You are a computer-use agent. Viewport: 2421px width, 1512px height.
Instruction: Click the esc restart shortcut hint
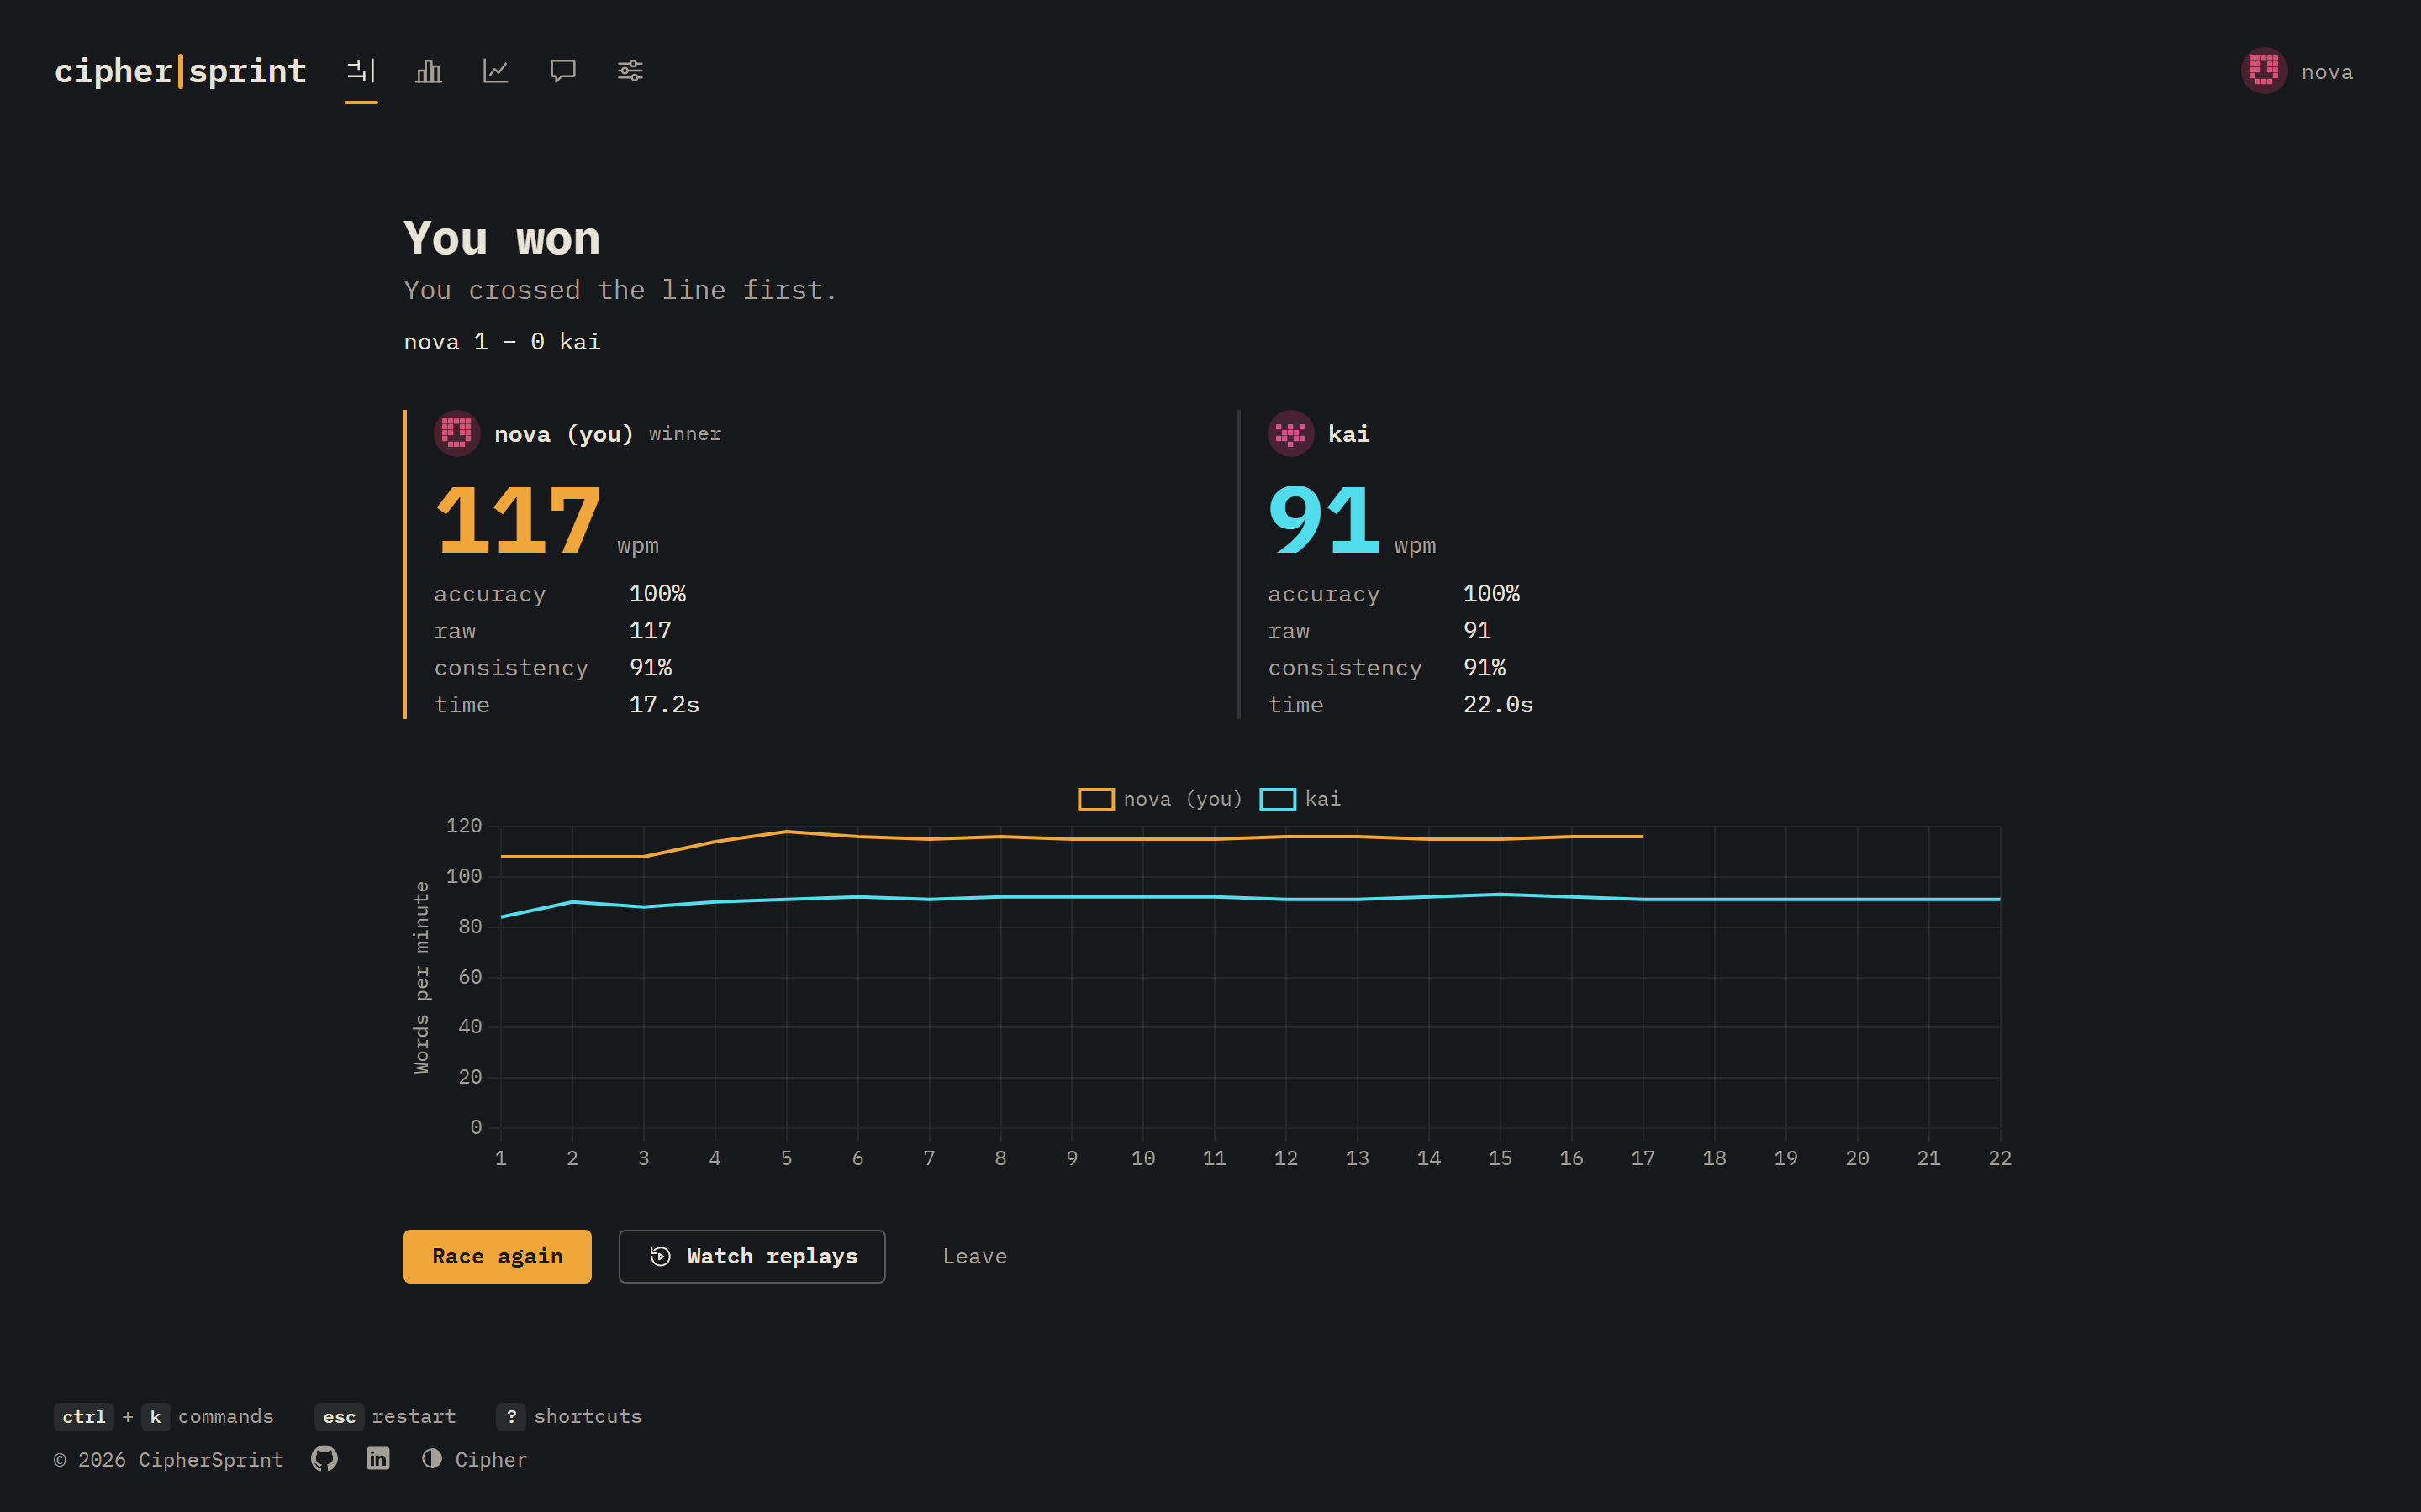click(385, 1416)
